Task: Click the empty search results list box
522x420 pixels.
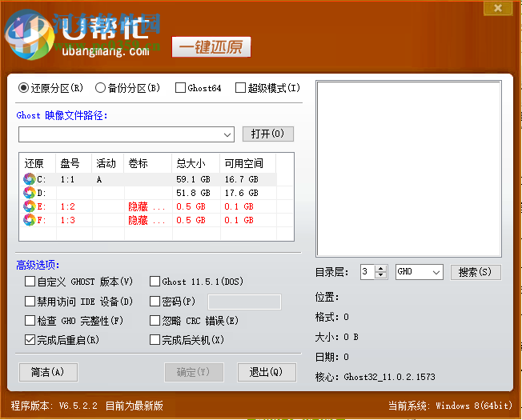Action: 409,169
